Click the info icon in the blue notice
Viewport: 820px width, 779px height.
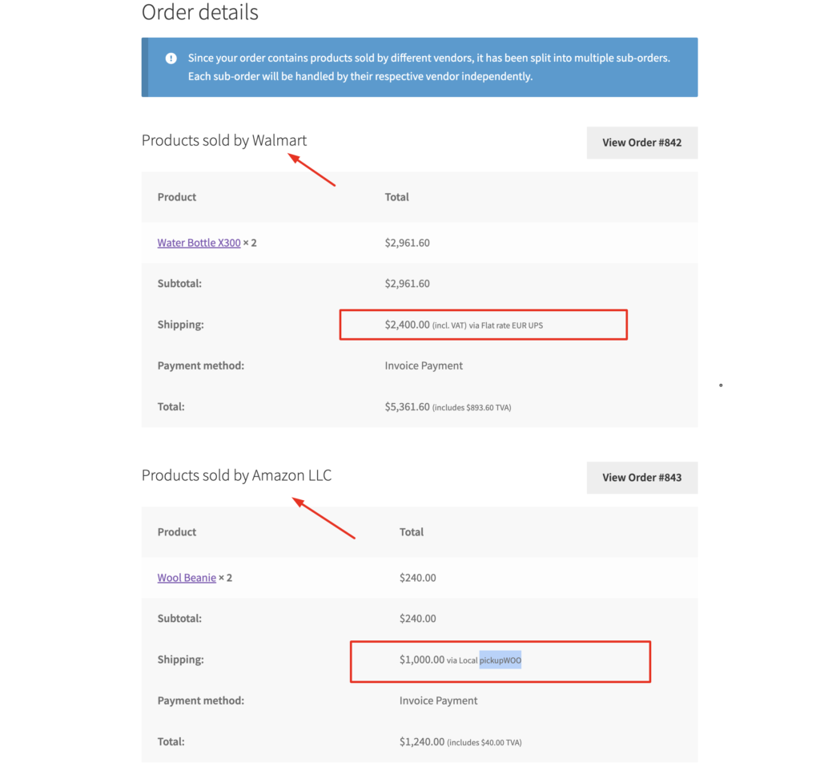pos(171,59)
